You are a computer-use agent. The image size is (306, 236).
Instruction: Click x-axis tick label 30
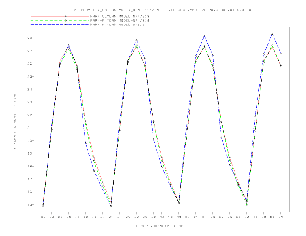(x=128, y=217)
